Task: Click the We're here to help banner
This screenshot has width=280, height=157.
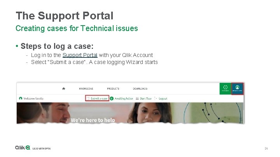Action: click(93, 120)
